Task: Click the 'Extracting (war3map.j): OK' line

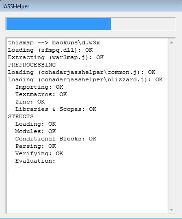Action: 56,57
